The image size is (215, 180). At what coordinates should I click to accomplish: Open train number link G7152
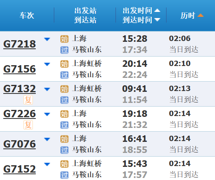click(x=19, y=169)
